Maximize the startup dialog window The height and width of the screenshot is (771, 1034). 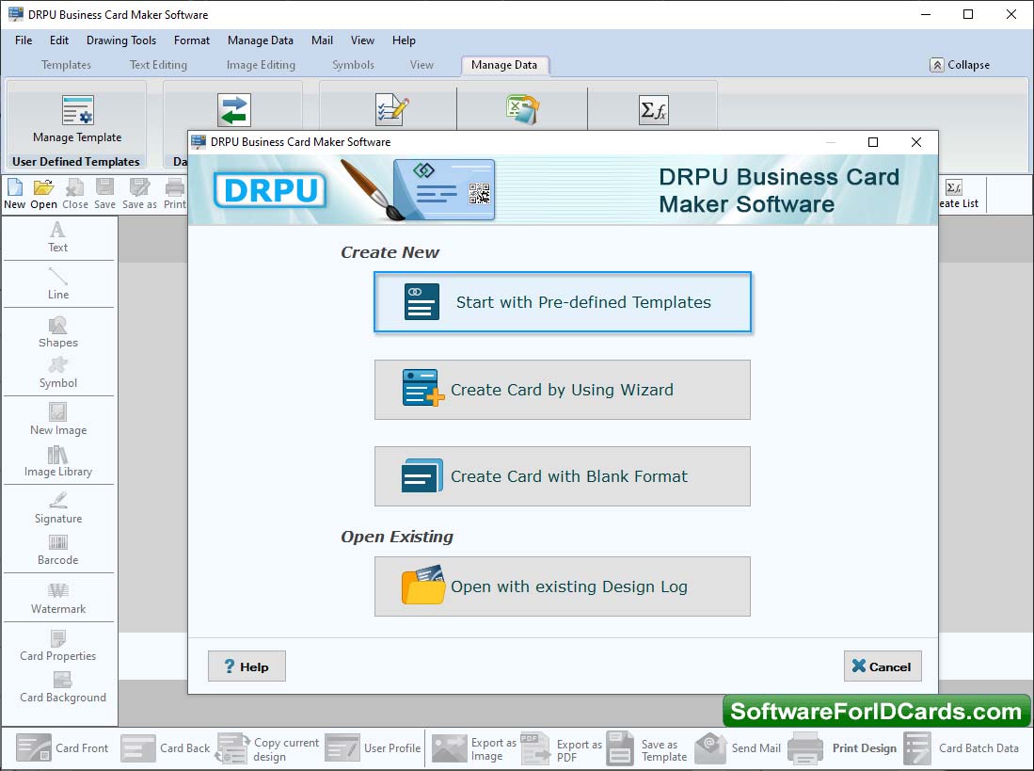[873, 142]
